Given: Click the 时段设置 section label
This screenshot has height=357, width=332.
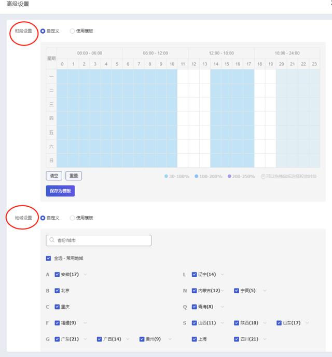Looking at the screenshot, I should [23, 31].
